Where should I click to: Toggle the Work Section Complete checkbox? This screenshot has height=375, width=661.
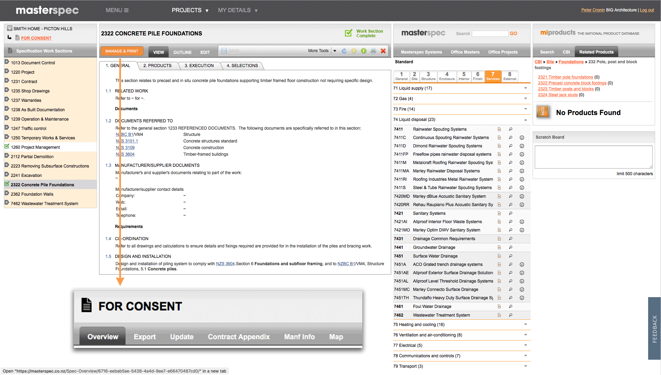348,33
